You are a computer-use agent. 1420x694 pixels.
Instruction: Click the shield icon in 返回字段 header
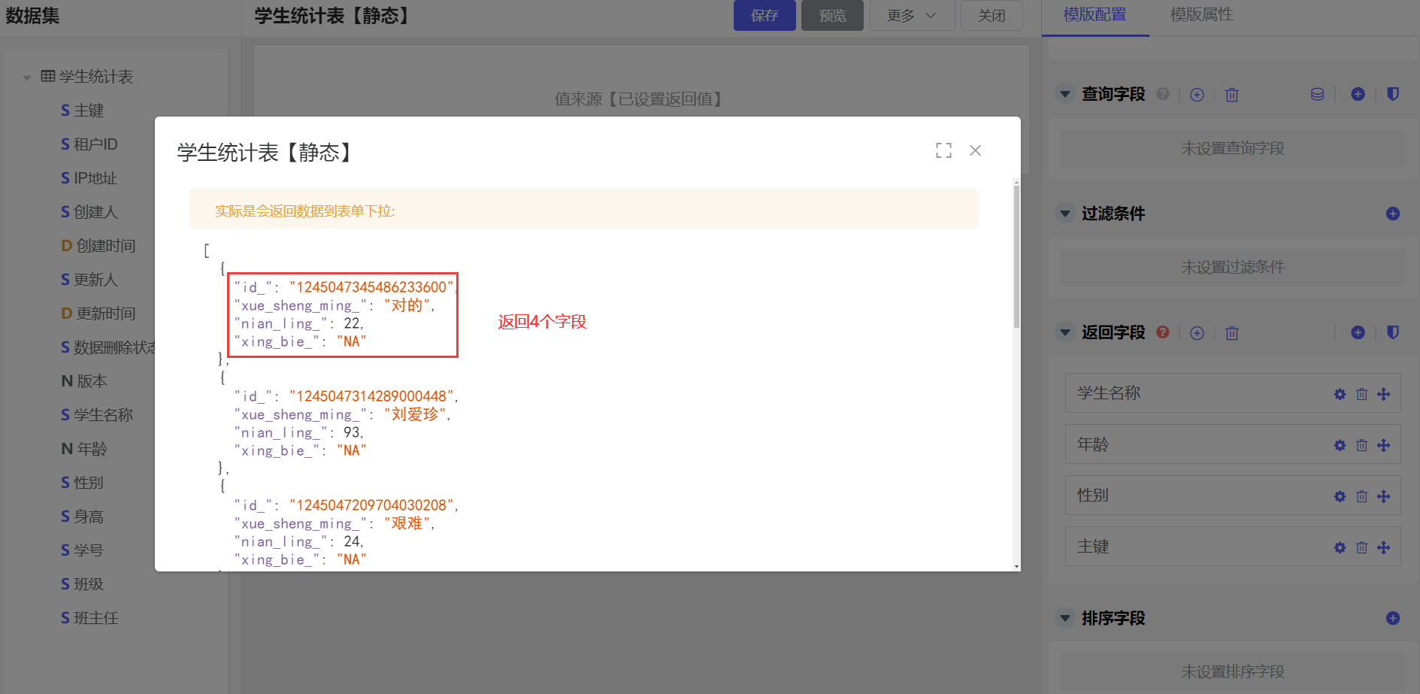(x=1392, y=332)
